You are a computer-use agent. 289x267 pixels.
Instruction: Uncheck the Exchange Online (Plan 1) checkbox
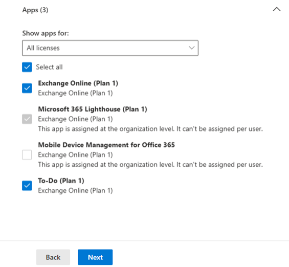coord(27,88)
